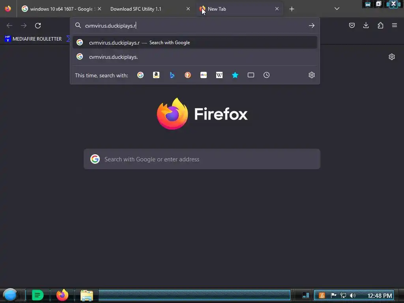
Task: Close the Download SFC Utility 1.1 tab
Action: tap(188, 9)
